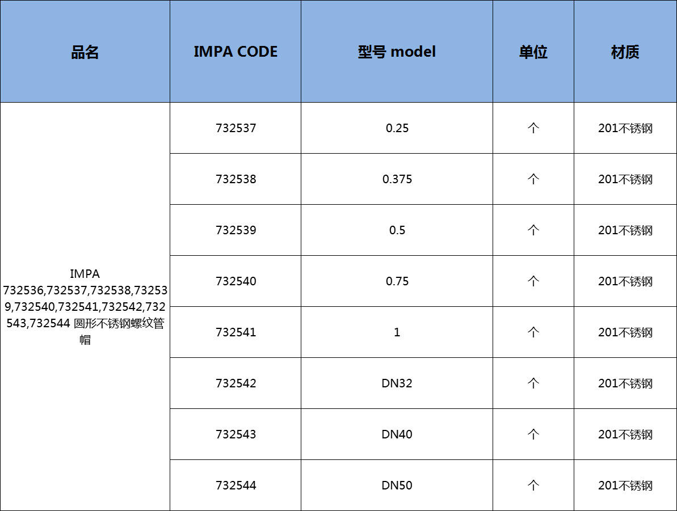Select the cell containing 732544
The height and width of the screenshot is (511, 677).
(235, 485)
